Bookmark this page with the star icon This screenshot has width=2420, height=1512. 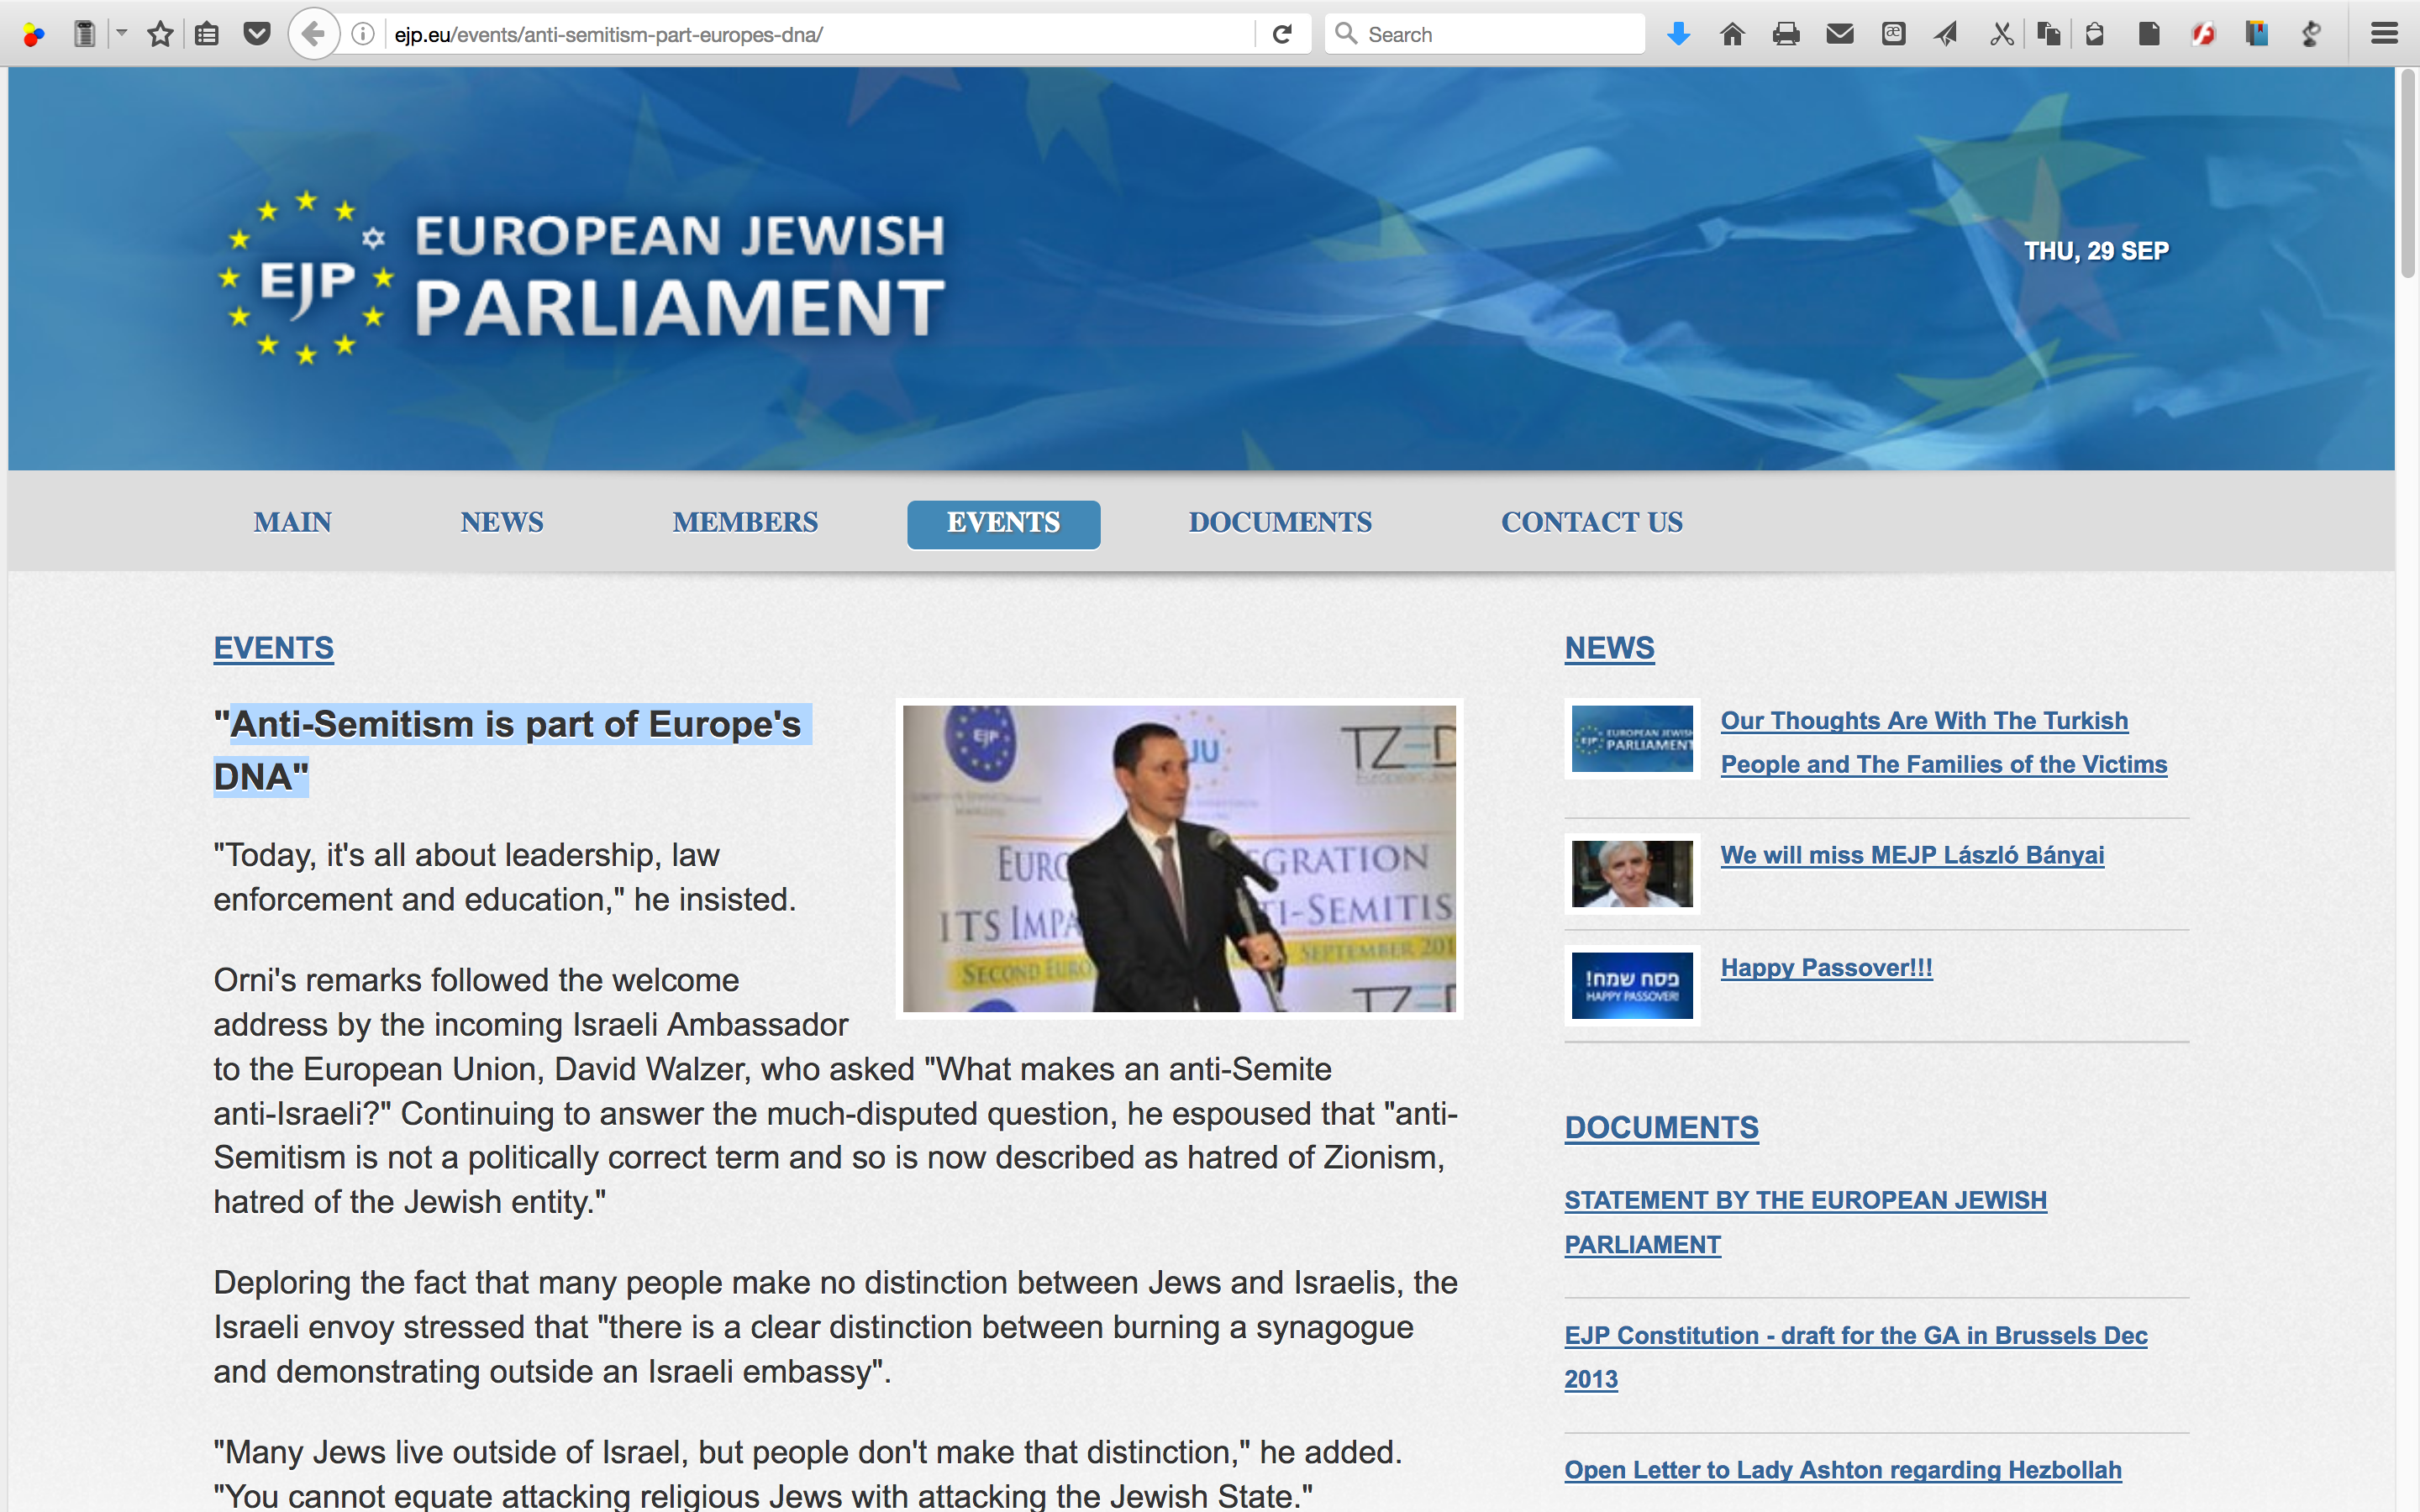160,35
